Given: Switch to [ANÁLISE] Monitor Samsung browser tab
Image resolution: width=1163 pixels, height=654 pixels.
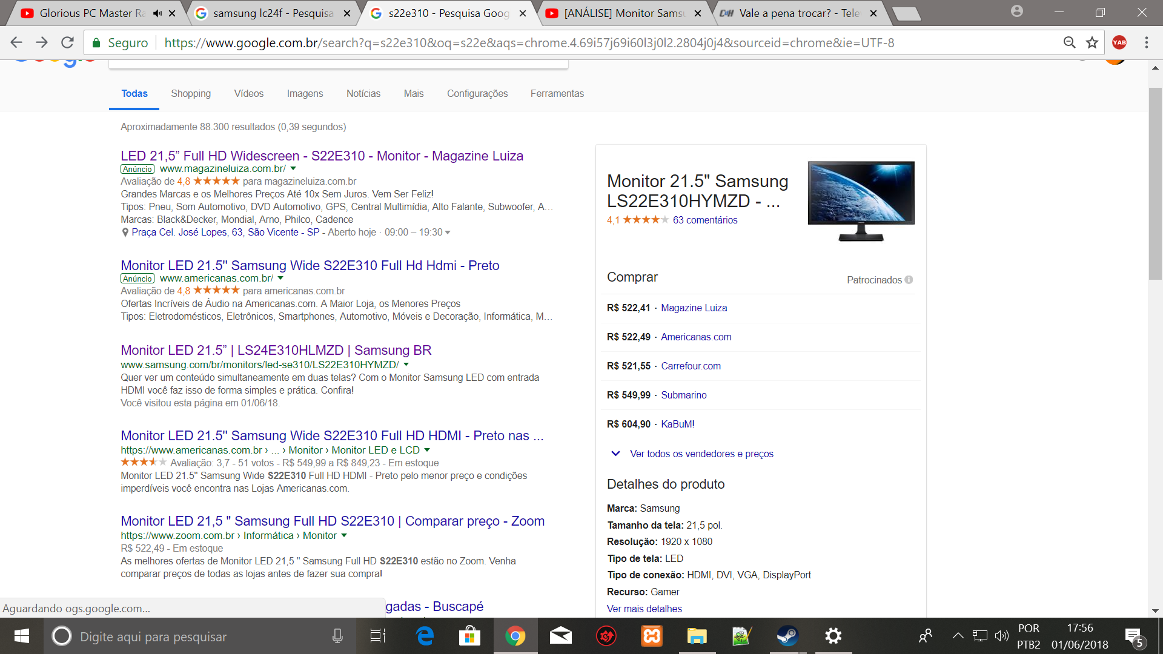Looking at the screenshot, I should click(624, 13).
